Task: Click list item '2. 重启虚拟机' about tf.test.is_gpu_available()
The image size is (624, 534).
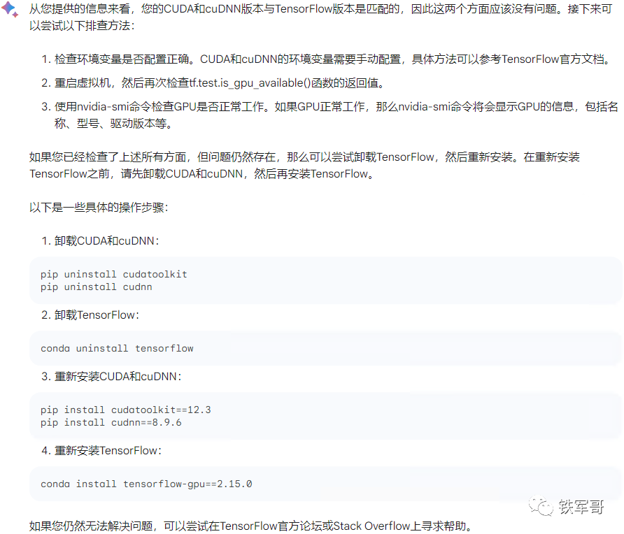Action: [214, 82]
